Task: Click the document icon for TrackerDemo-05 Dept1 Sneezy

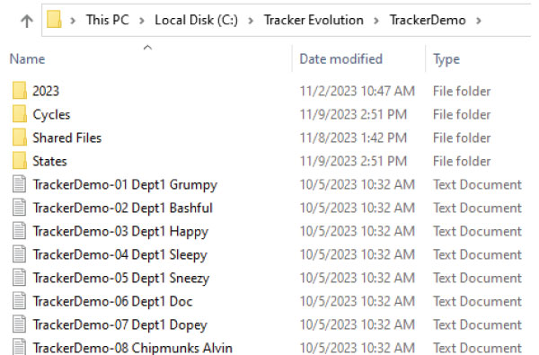Action: [x=19, y=278]
